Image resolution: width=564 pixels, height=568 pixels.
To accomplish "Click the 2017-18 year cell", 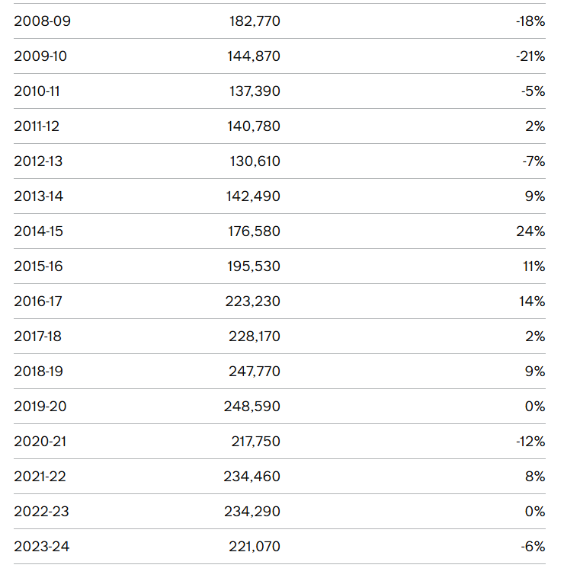I will (37, 337).
